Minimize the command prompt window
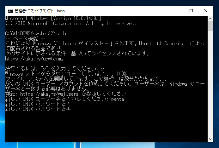The height and width of the screenshot is (148, 219). (x=177, y=11)
